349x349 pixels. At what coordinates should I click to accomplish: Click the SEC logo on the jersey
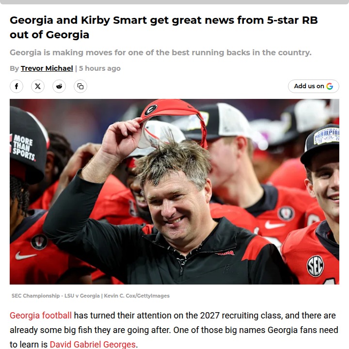(x=315, y=266)
